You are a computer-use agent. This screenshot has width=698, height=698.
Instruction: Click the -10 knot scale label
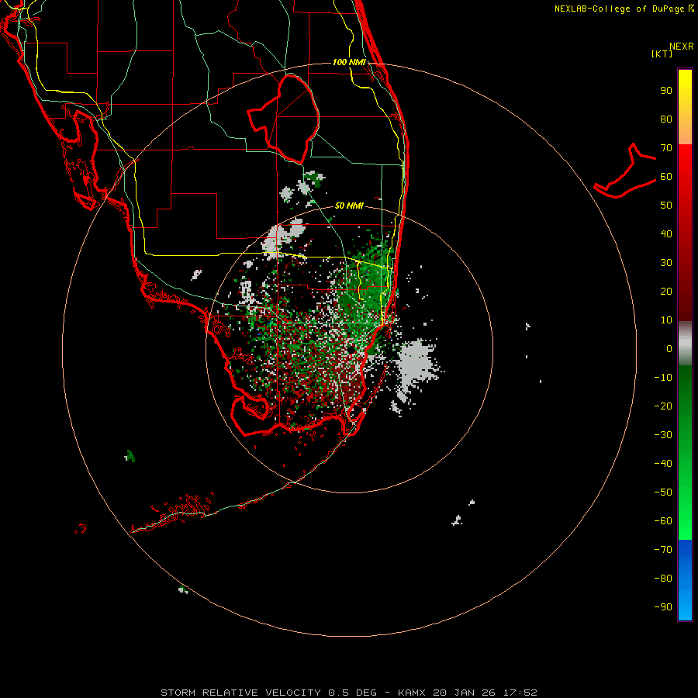click(663, 378)
